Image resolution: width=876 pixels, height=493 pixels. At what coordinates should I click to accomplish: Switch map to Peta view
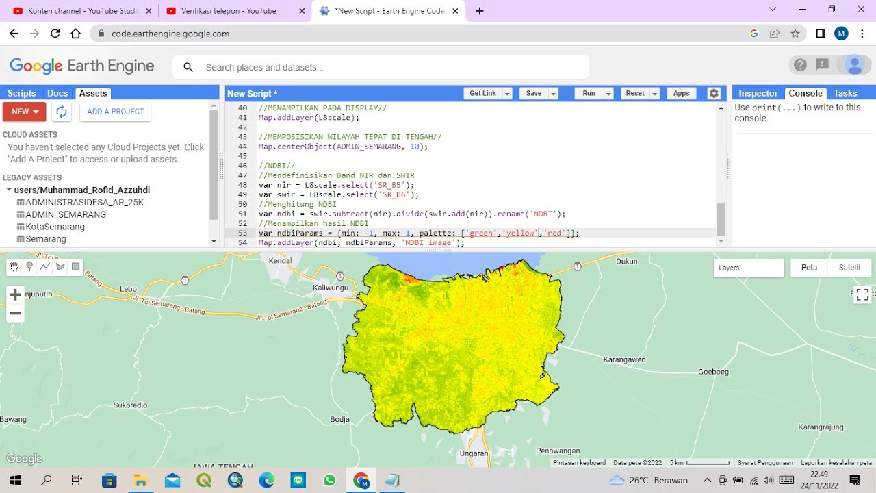pyautogui.click(x=810, y=268)
